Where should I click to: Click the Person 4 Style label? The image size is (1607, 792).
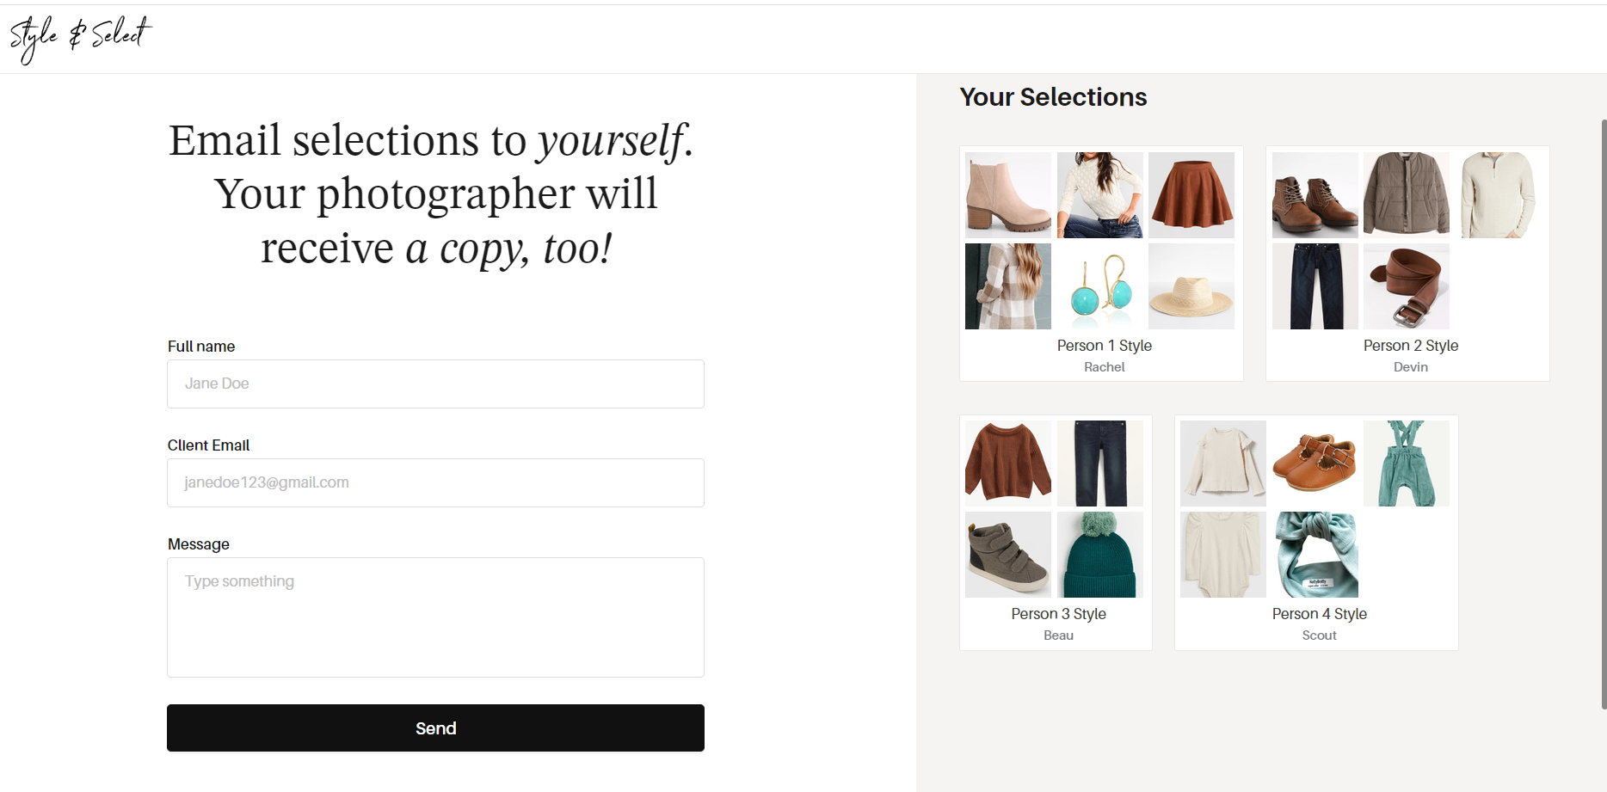[x=1320, y=614]
